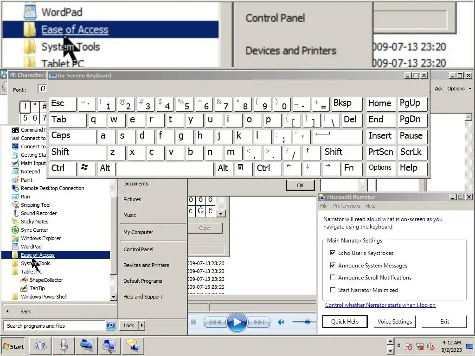Viewport: 475px width, 356px height.
Task: Enable Announce Scroll Notifications
Action: pyautogui.click(x=333, y=277)
